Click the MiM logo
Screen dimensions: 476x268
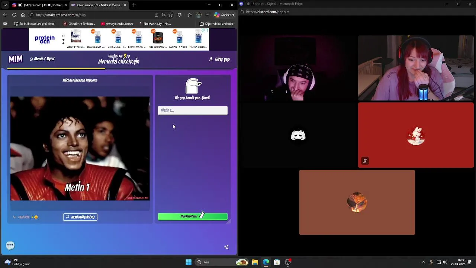16,59
